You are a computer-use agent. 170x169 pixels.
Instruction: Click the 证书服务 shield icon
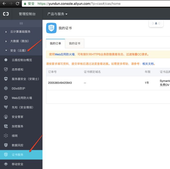click(x=6, y=155)
